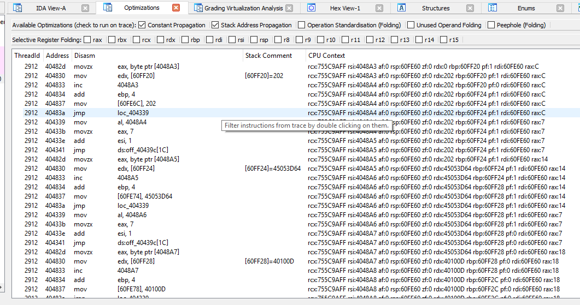The width and height of the screenshot is (580, 305).
Task: Switch to Grading Virtualization Analysis tab
Action: (x=243, y=8)
